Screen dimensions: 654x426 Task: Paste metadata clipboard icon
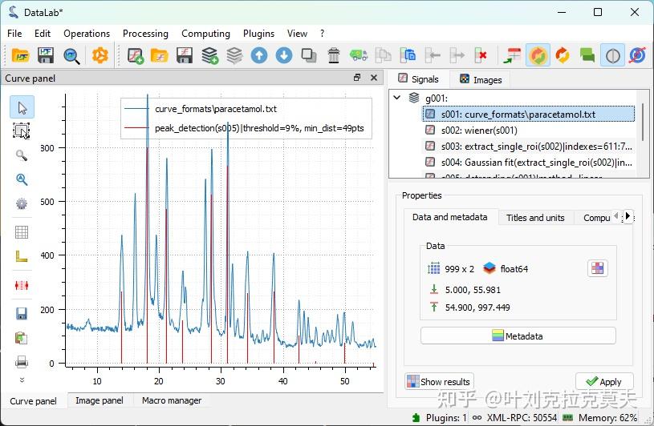click(x=408, y=55)
